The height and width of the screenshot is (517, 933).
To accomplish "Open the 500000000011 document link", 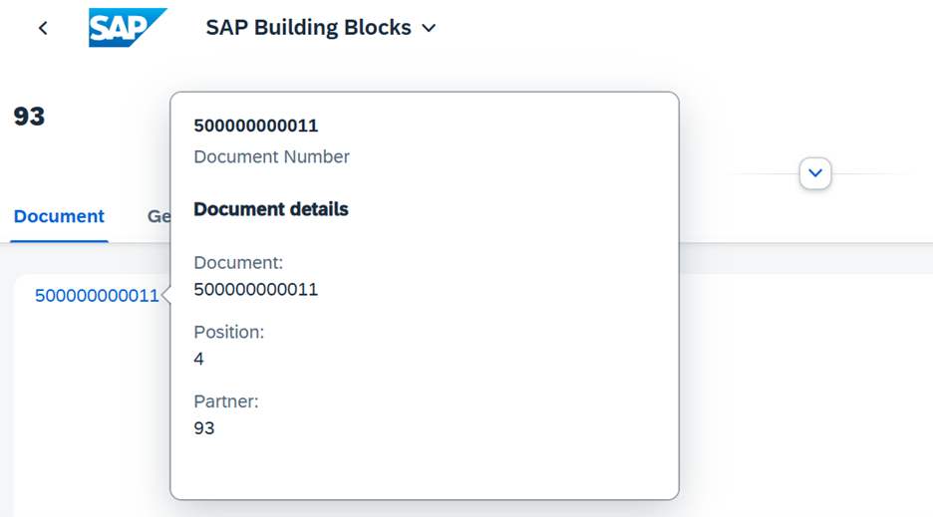I will 97,295.
